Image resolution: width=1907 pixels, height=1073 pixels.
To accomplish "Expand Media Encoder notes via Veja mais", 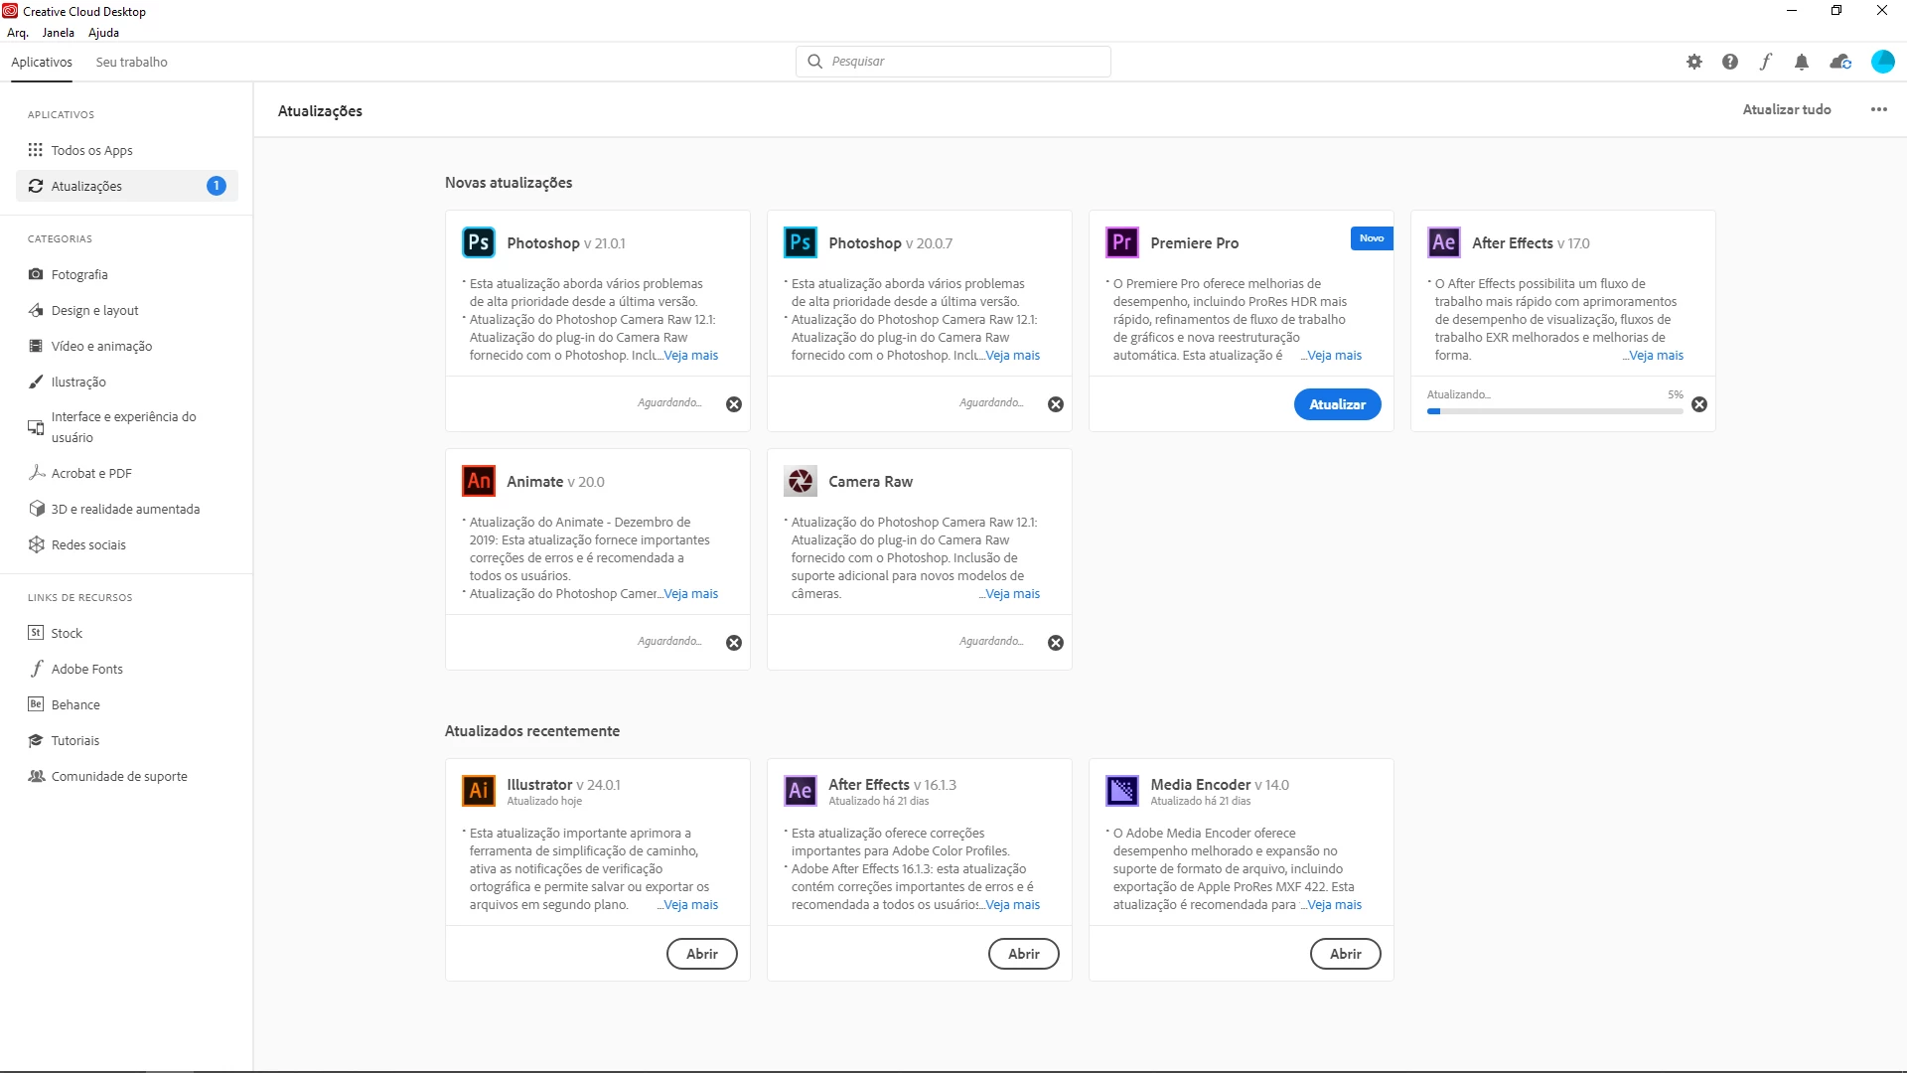I will pyautogui.click(x=1334, y=905).
